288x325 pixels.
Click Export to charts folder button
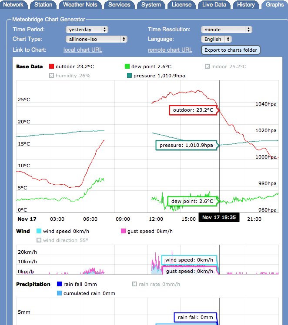(x=231, y=50)
